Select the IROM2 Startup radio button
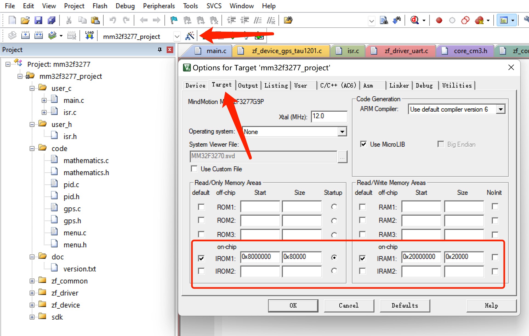Image resolution: width=529 pixels, height=336 pixels. coord(334,271)
